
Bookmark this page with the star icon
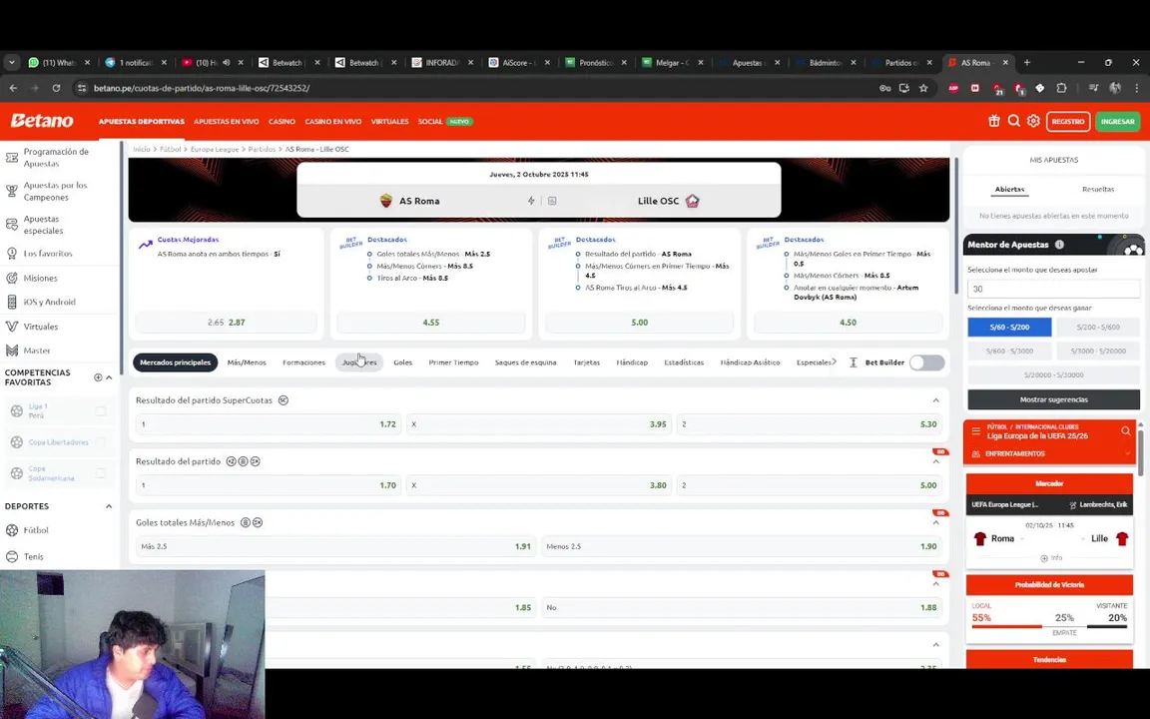click(x=923, y=88)
